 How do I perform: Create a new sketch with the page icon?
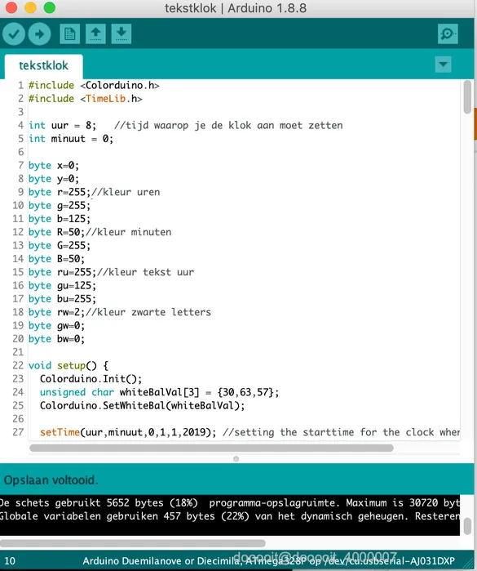coord(70,33)
